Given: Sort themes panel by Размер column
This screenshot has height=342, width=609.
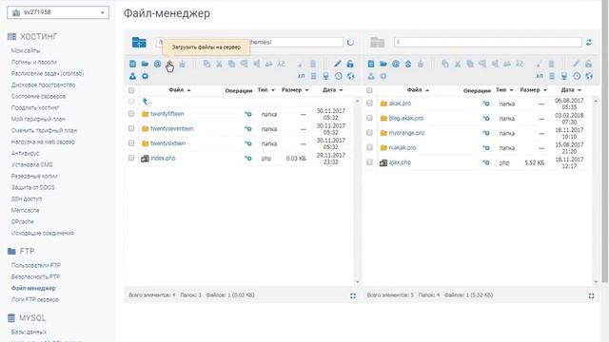Looking at the screenshot, I should 295,90.
